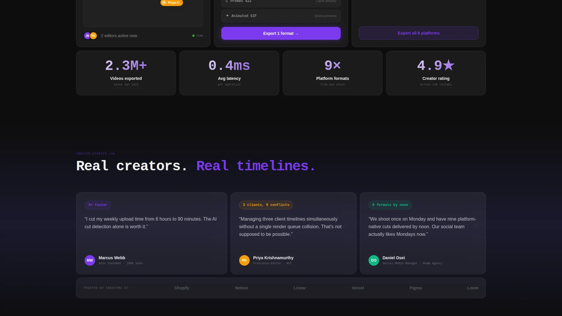Click the Export 1 format button
562x316 pixels.
point(281,33)
